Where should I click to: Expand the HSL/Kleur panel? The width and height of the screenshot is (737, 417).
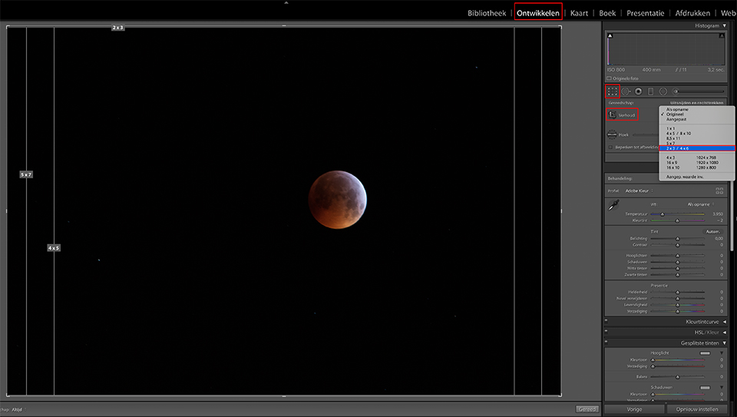click(724, 333)
